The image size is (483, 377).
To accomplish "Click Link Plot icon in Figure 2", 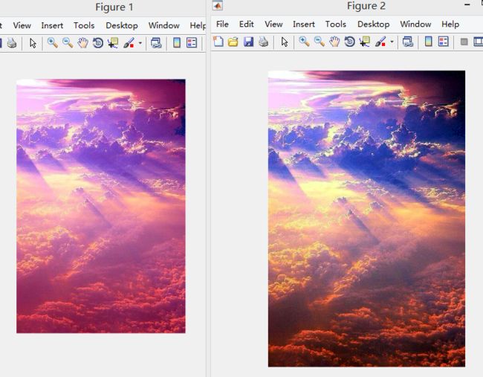I will [408, 42].
